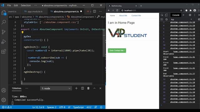
Task: Open the File menu
Action: (9, 5)
